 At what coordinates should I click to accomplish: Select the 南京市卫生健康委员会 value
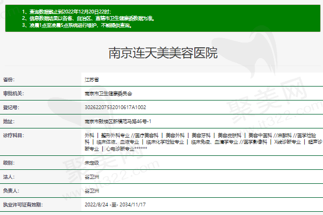click(x=108, y=93)
